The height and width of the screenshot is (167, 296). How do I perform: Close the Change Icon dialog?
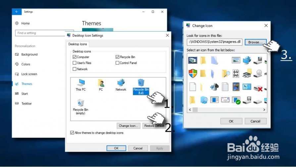[x=266, y=26]
